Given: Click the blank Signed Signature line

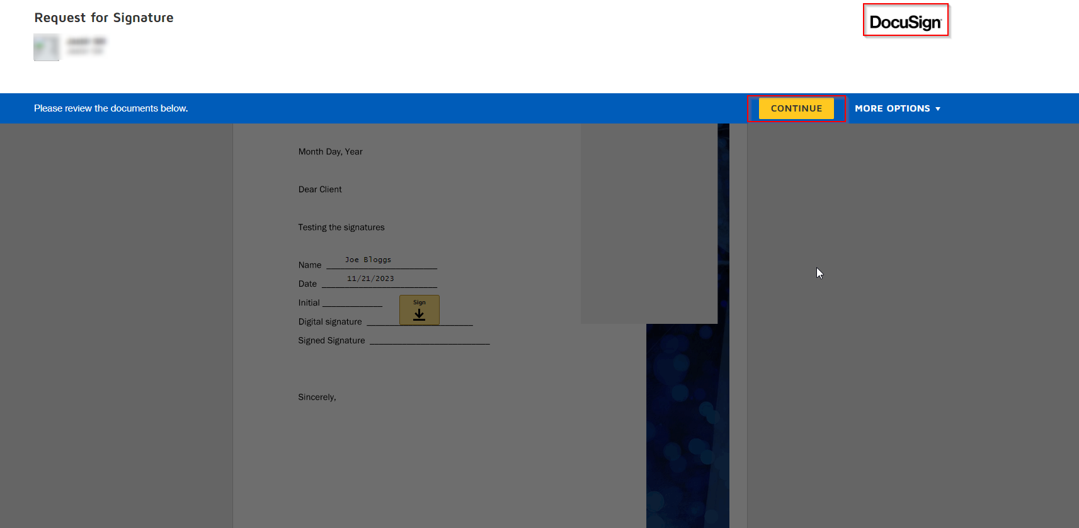Looking at the screenshot, I should pyautogui.click(x=429, y=341).
